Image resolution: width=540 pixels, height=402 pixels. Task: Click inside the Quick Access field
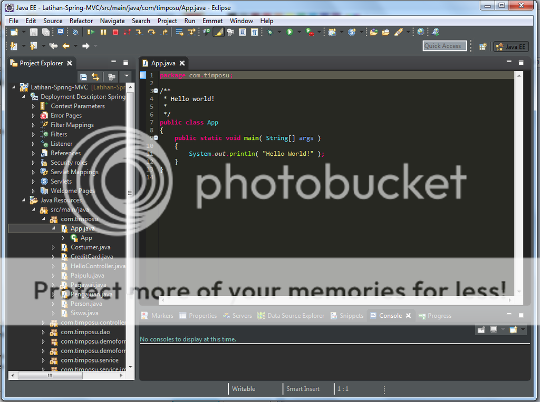(x=444, y=46)
